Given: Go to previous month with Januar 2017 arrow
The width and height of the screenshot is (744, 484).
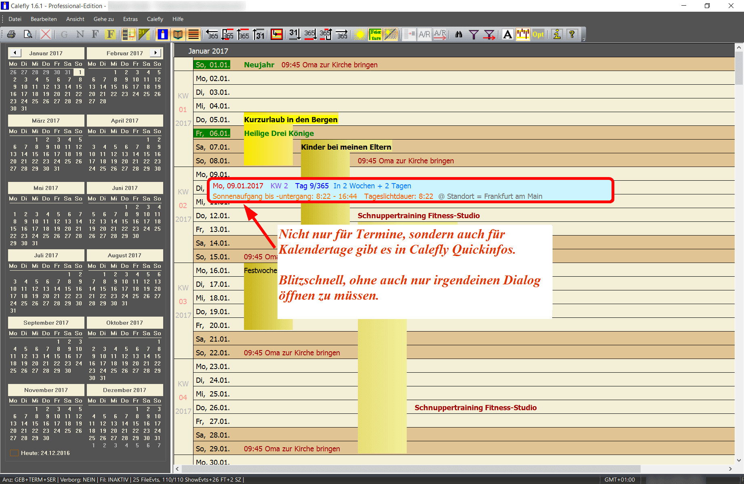Looking at the screenshot, I should click(15, 53).
